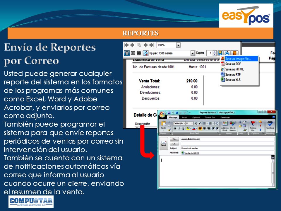Click the High Importance exclamation icon

[x=261, y=126]
